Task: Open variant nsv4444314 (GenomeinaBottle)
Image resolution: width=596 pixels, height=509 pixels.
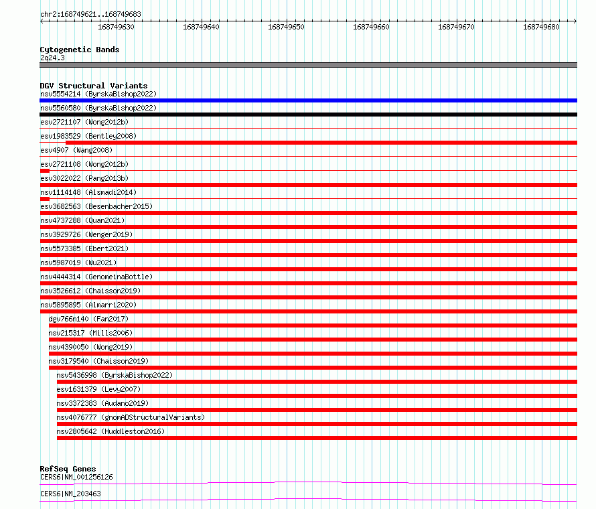Action: click(96, 277)
